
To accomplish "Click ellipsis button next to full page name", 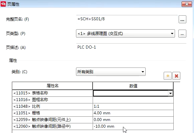I will (x=182, y=19).
